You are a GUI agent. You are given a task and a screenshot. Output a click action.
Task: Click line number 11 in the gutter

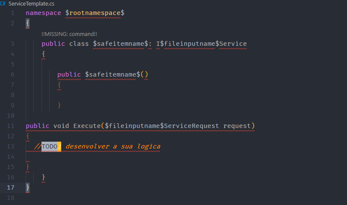(x=11, y=126)
